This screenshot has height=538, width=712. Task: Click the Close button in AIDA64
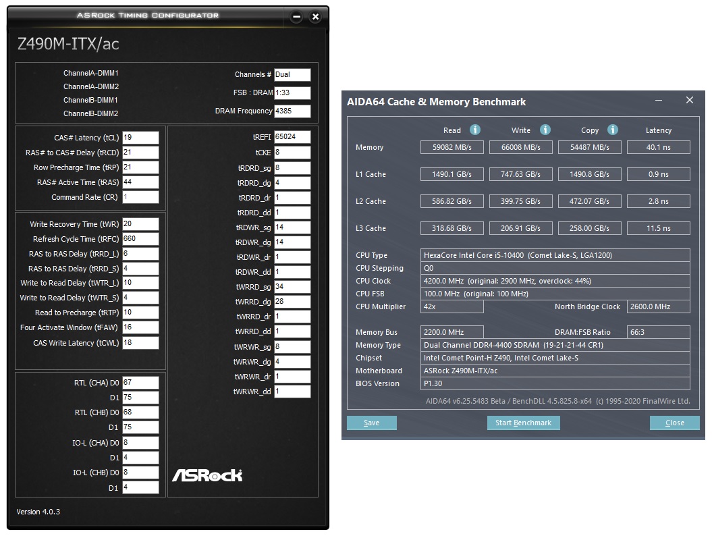coord(674,423)
